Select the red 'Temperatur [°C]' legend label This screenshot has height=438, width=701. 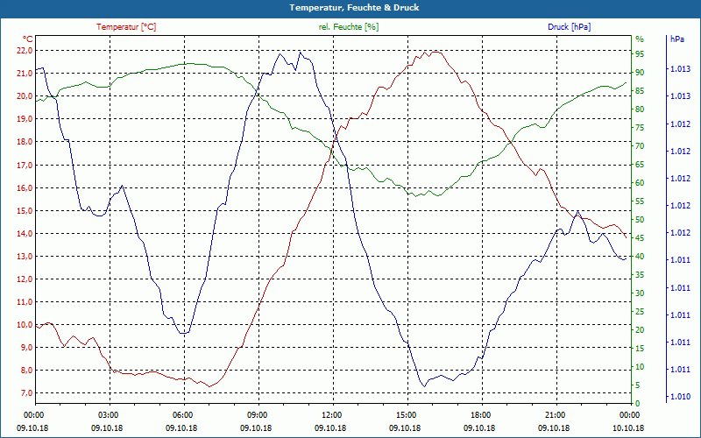click(x=126, y=27)
